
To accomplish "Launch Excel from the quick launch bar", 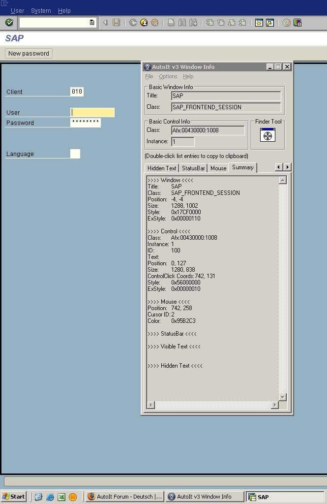I will click(x=61, y=497).
